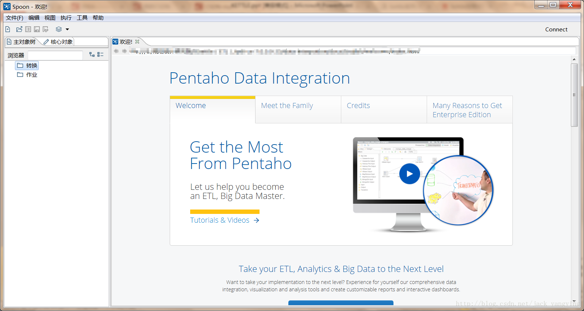Viewport: 584px width, 311px height.
Task: Click the blue button at page bottom
Action: [x=341, y=303]
